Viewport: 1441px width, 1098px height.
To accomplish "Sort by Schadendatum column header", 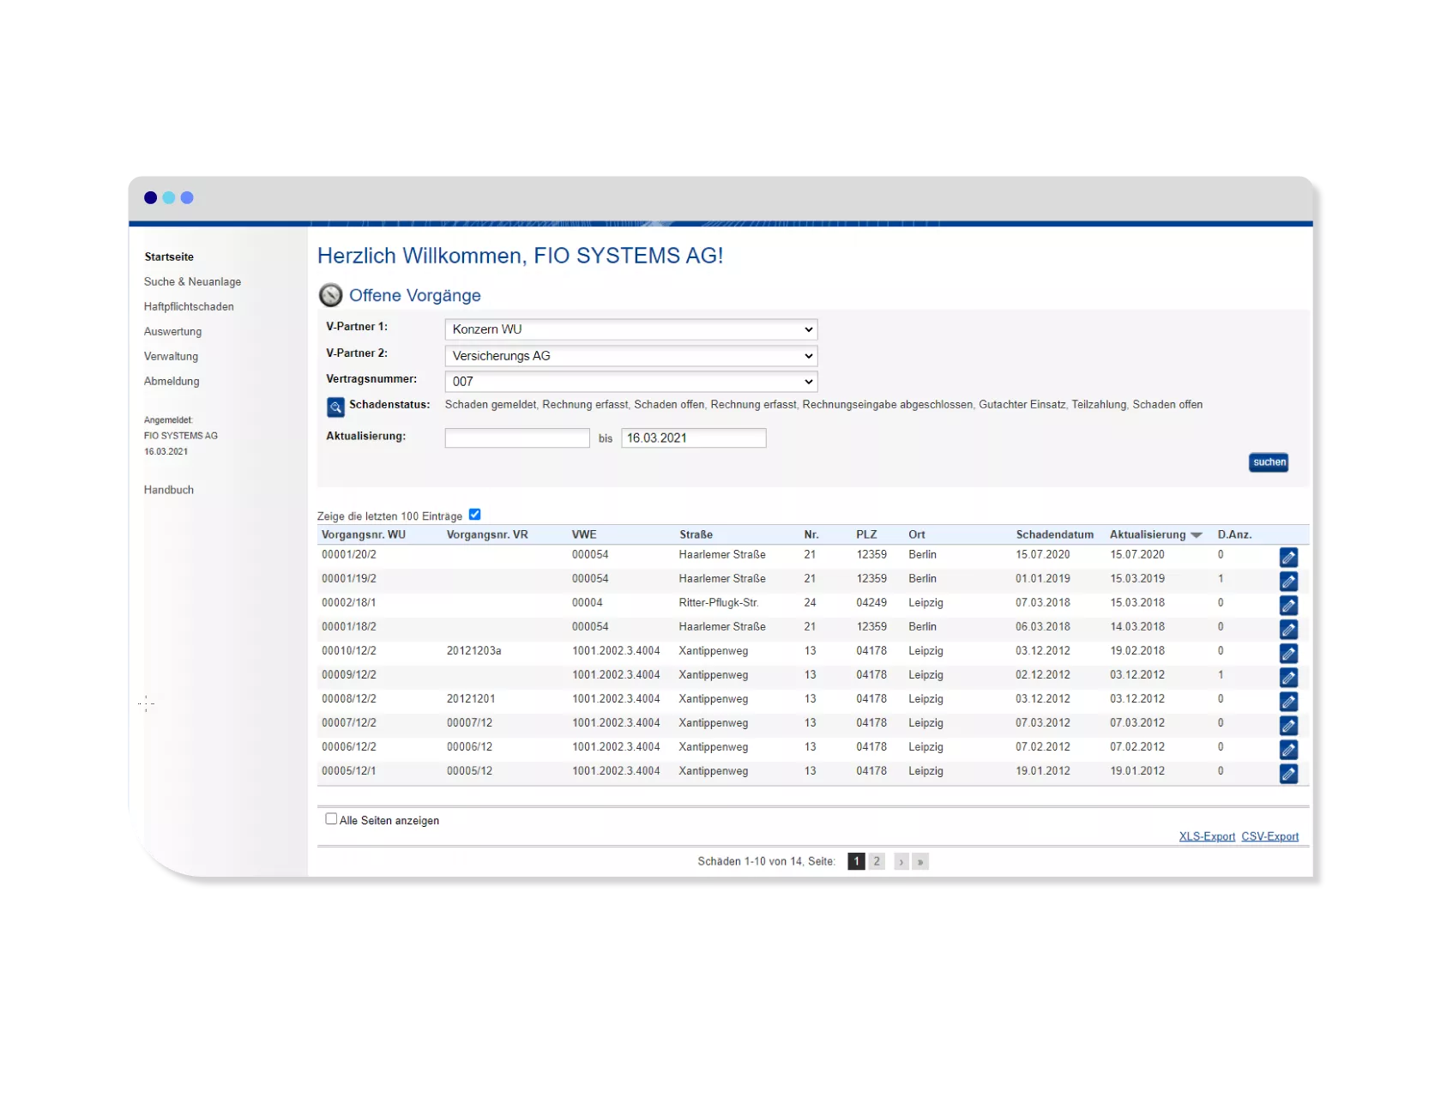I will (x=1055, y=534).
